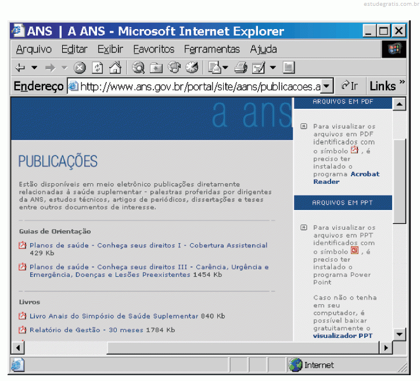Click the Windows logo throbber icon
Image resolution: width=420 pixels, height=381 pixels.
point(394,49)
